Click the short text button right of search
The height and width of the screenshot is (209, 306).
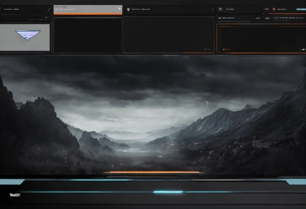pyautogui.click(x=258, y=18)
